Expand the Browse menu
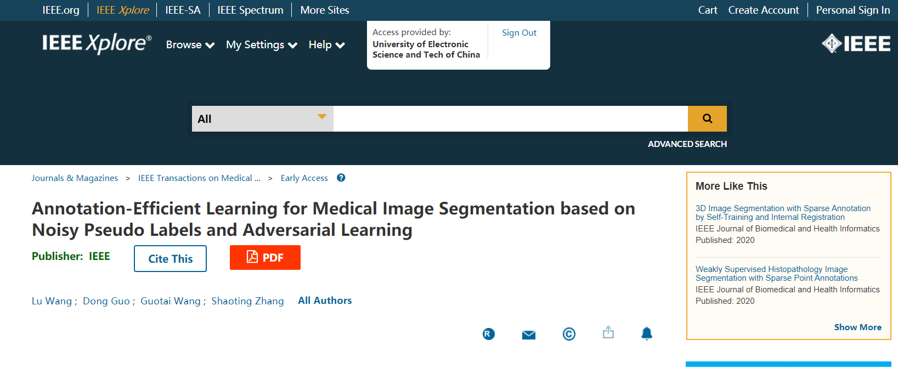 190,45
